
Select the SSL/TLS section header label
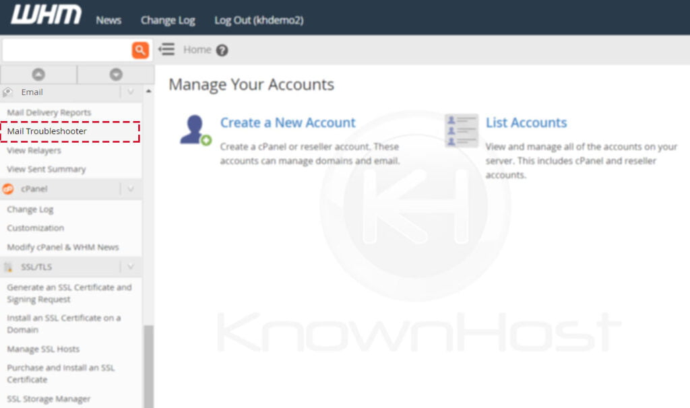(x=36, y=267)
